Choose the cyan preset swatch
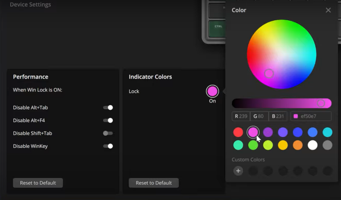This screenshot has width=341, height=200. pos(327,132)
